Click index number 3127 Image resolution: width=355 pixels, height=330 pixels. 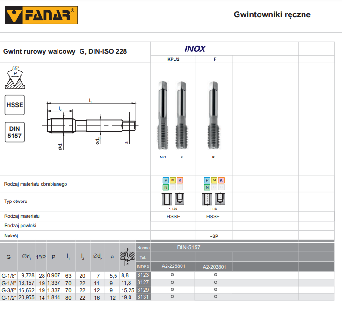point(143,282)
